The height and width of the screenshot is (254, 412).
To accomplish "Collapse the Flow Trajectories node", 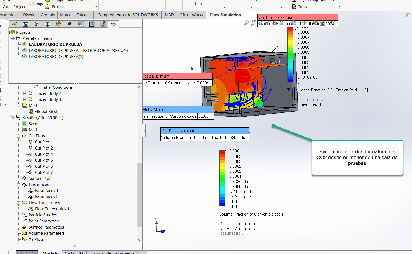I will point(18,203).
